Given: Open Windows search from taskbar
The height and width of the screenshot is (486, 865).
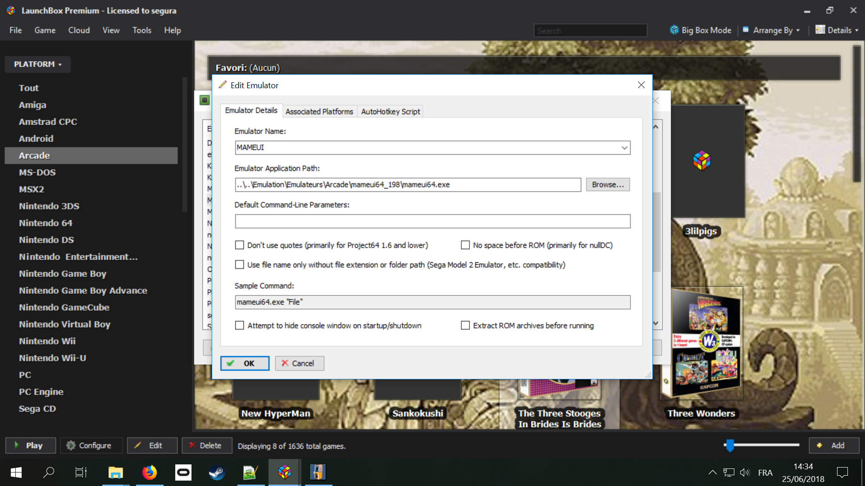Looking at the screenshot, I should 49,472.
